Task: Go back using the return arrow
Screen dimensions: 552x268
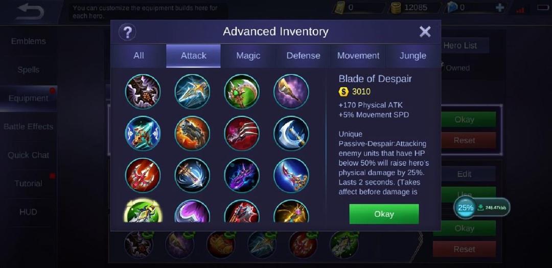Action: (x=30, y=11)
